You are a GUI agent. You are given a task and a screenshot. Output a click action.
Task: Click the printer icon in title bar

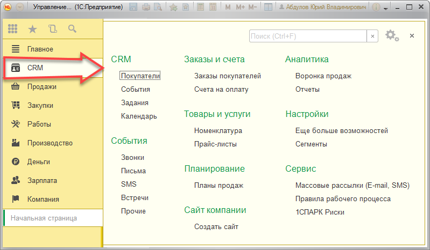point(146,7)
